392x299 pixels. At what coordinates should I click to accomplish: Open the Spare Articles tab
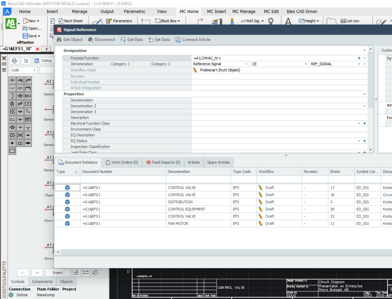(x=218, y=162)
